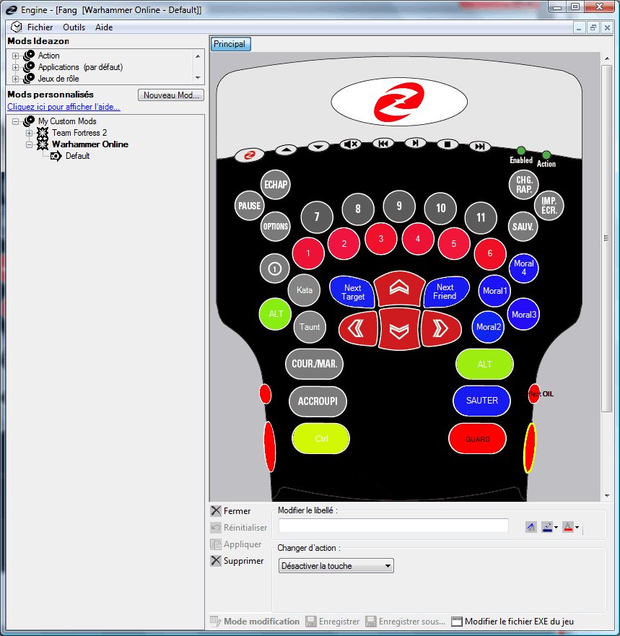
Task: Expand the Action mods tree node
Action: tap(15, 56)
